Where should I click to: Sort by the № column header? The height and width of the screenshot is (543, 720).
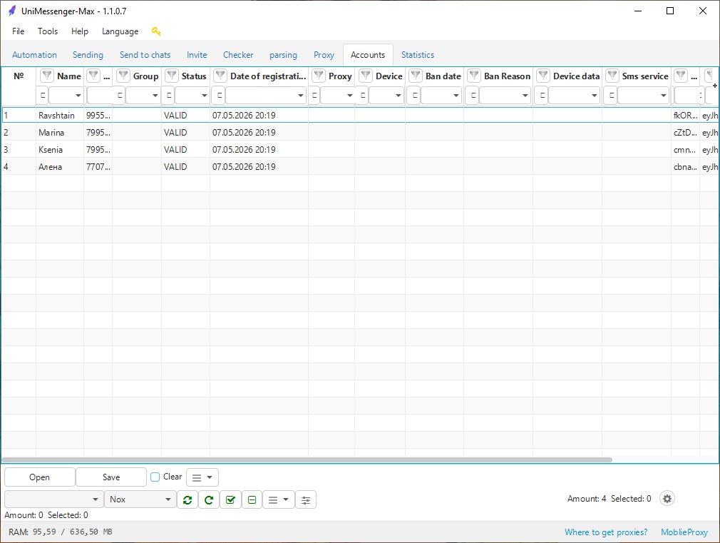click(x=19, y=76)
